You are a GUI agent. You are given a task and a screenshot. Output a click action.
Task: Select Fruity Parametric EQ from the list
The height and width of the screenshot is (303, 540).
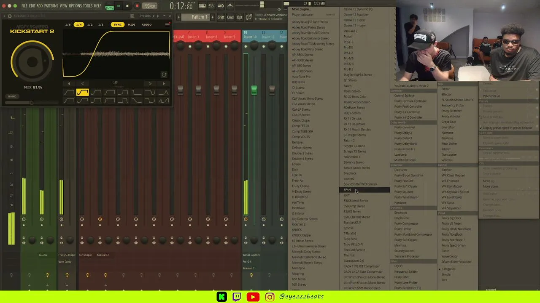(408, 288)
